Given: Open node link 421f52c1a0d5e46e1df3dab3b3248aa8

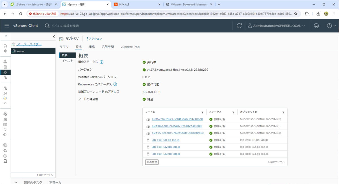Looking at the screenshot, I should click(x=177, y=119).
